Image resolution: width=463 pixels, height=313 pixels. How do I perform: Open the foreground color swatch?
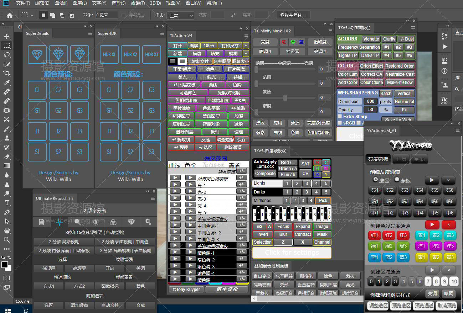4,265
